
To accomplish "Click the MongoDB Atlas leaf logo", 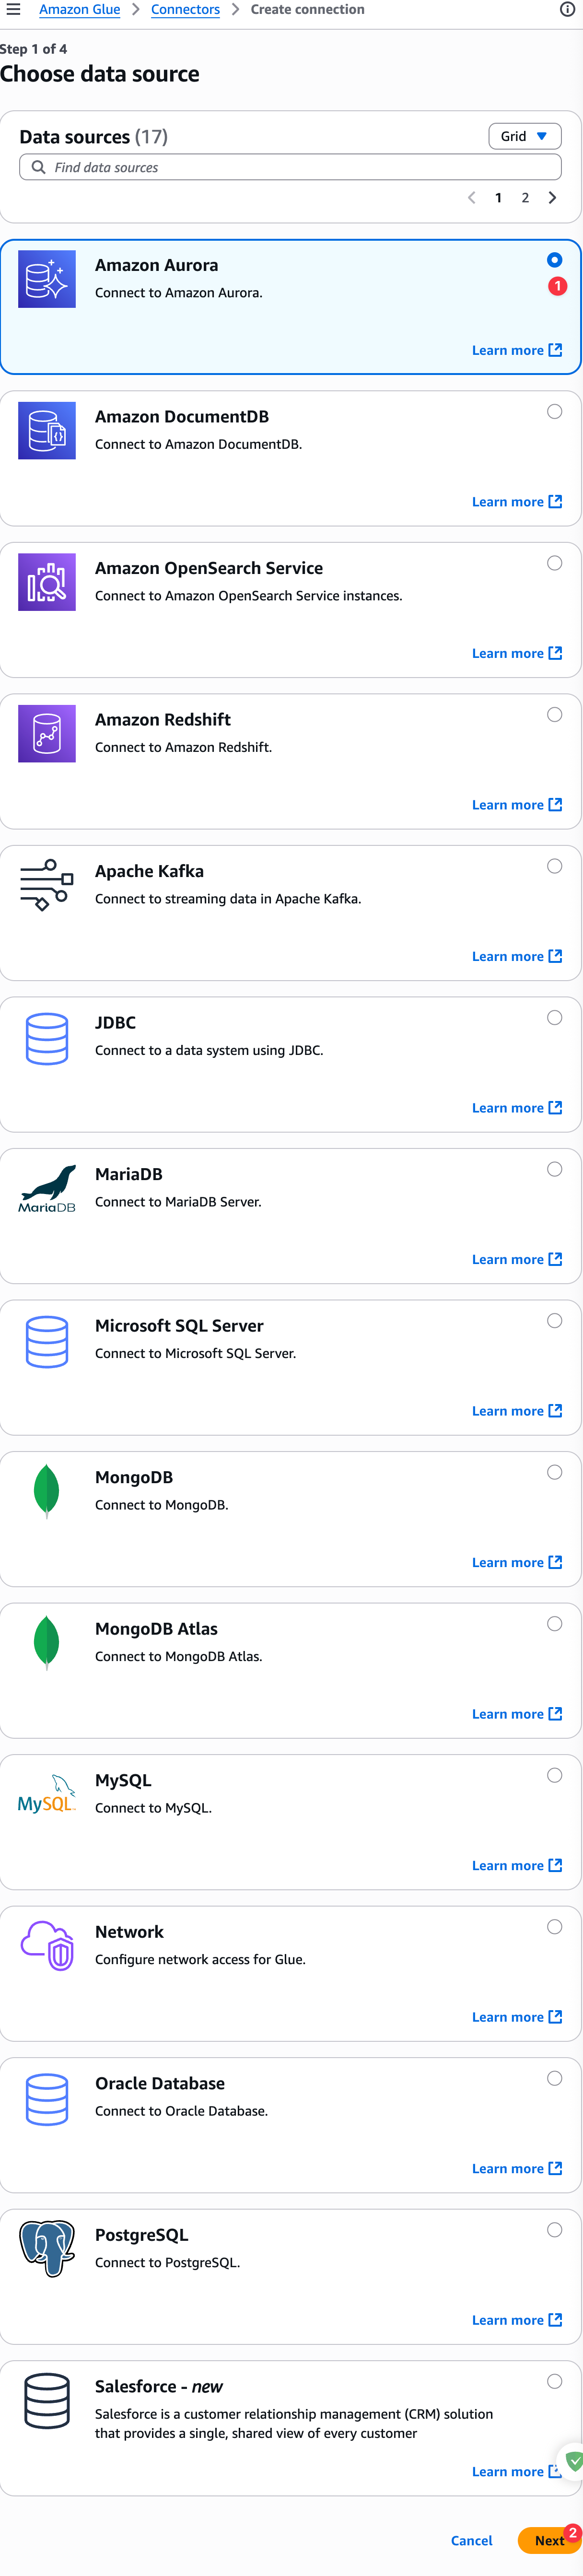I will (46, 1643).
